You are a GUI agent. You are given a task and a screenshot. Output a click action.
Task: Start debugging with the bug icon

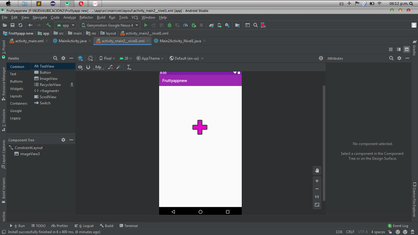[x=170, y=25]
